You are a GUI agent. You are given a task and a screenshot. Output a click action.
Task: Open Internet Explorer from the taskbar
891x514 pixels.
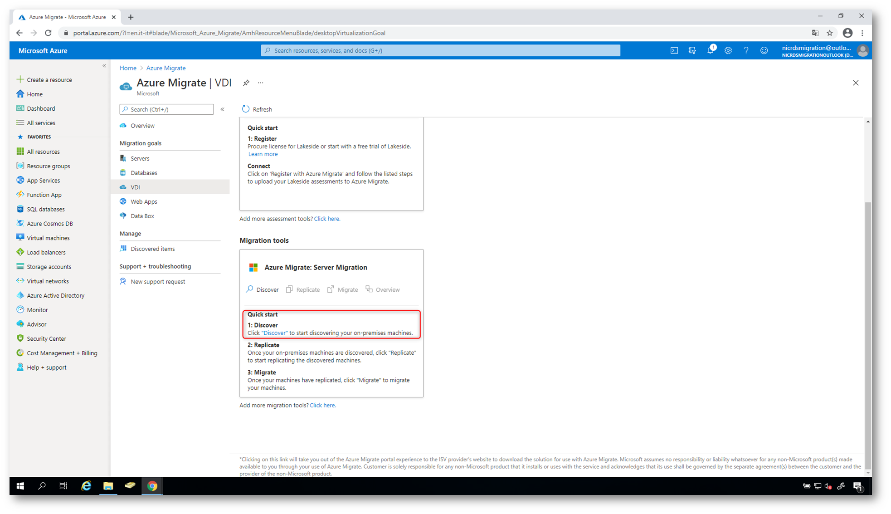tap(86, 486)
